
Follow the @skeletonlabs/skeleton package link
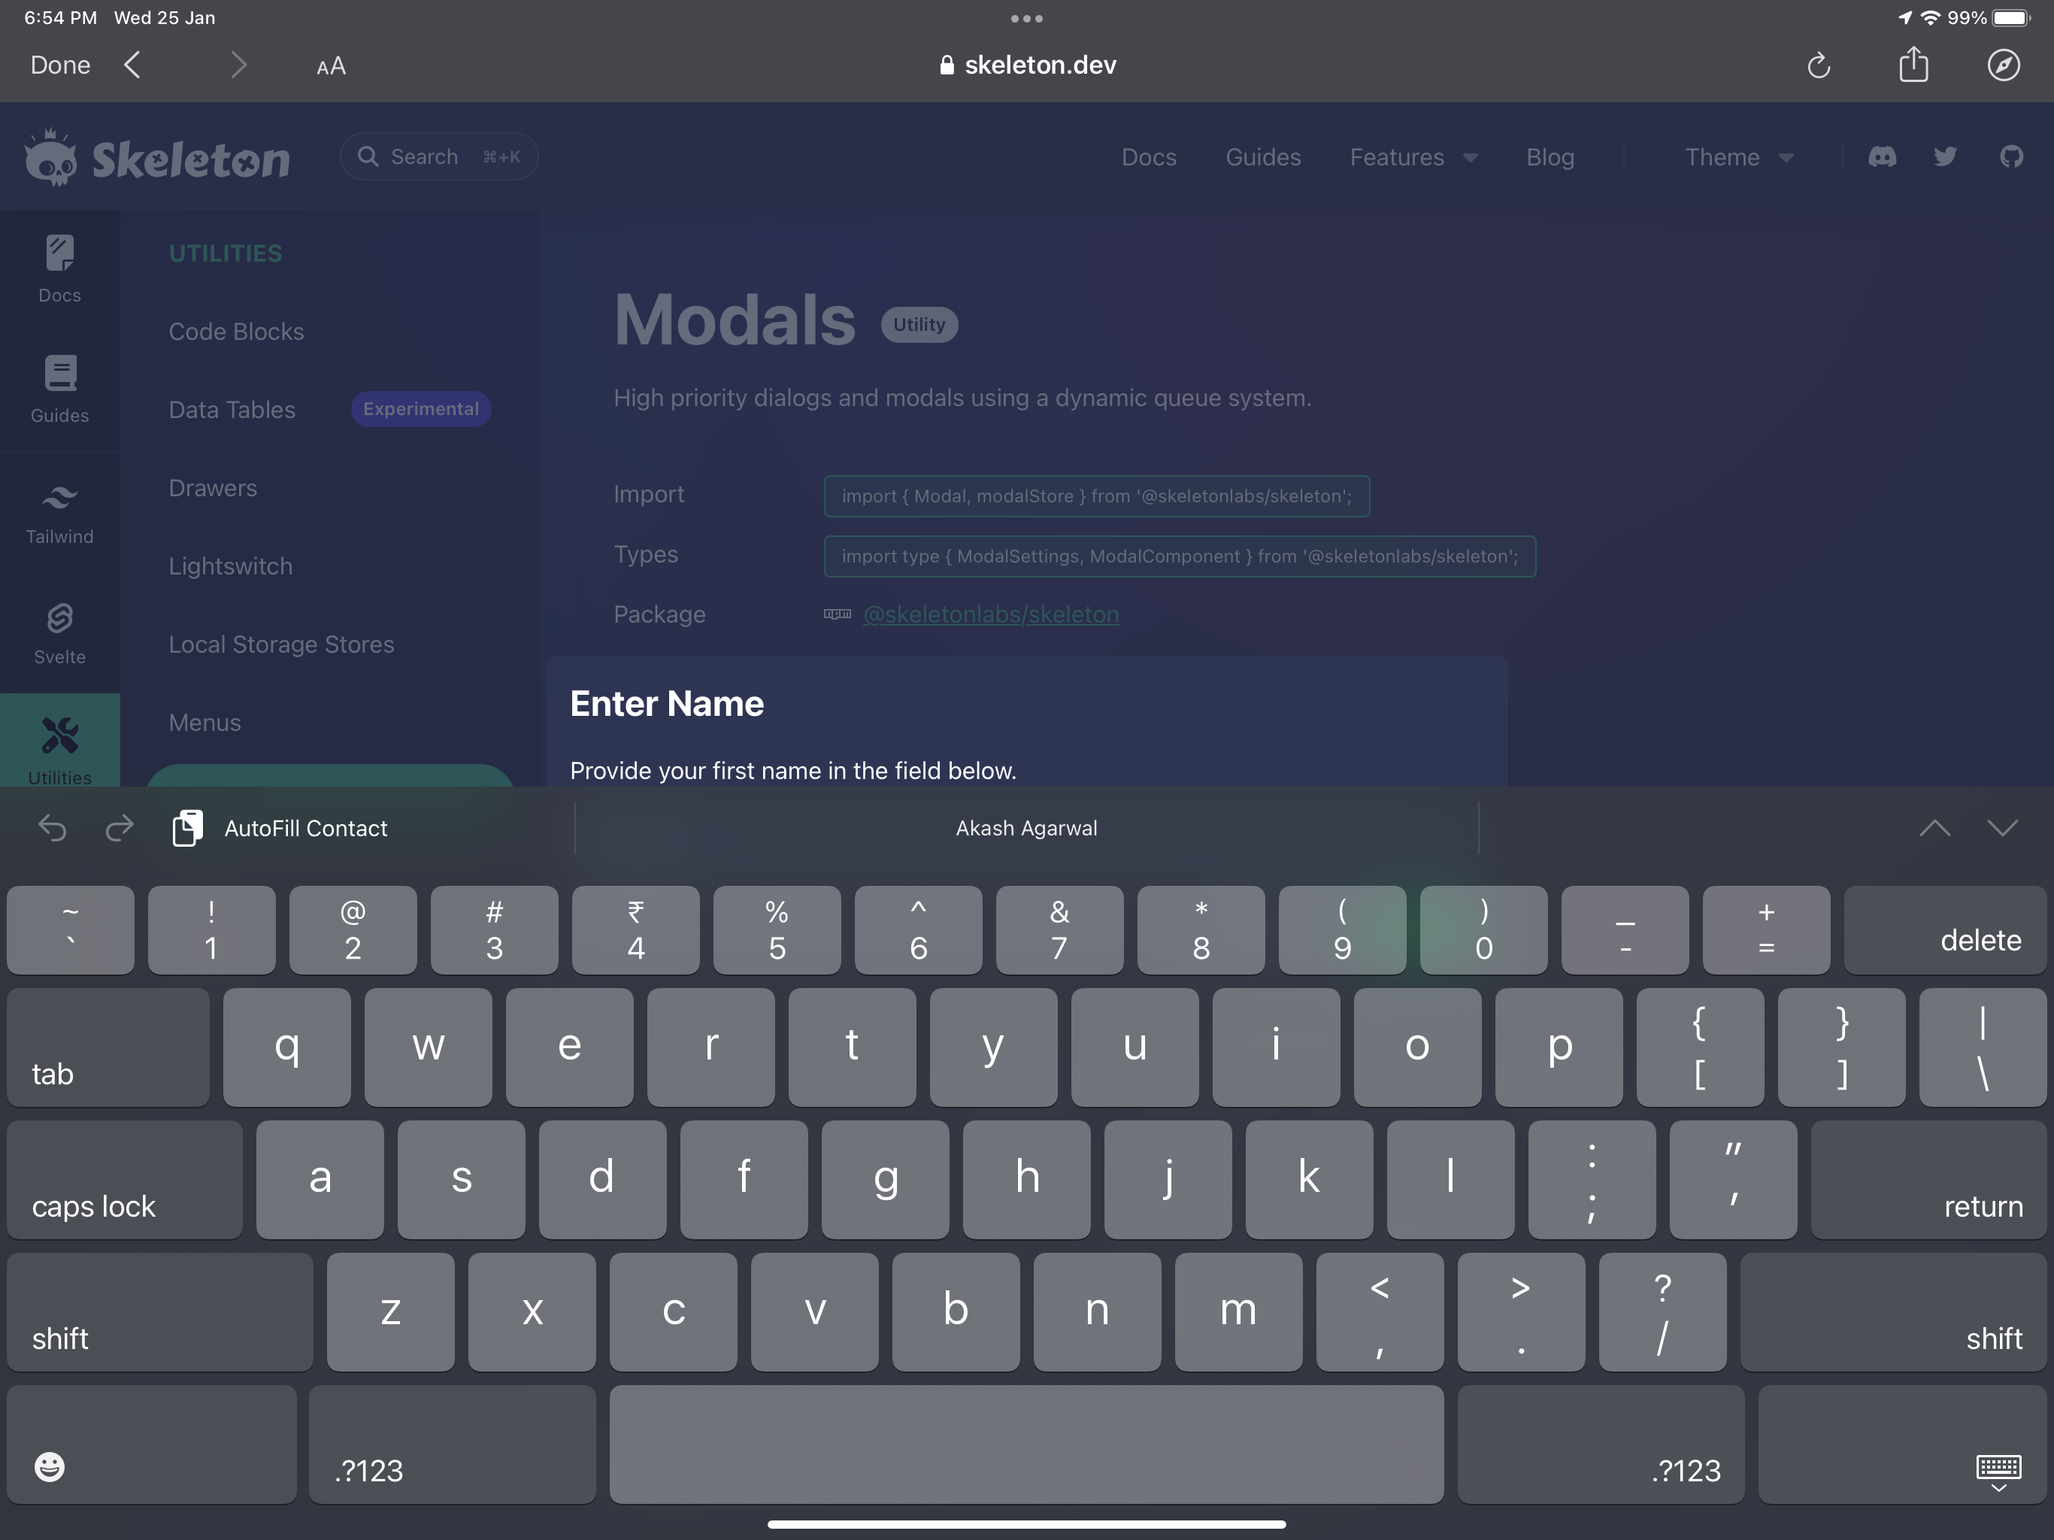pyautogui.click(x=990, y=614)
